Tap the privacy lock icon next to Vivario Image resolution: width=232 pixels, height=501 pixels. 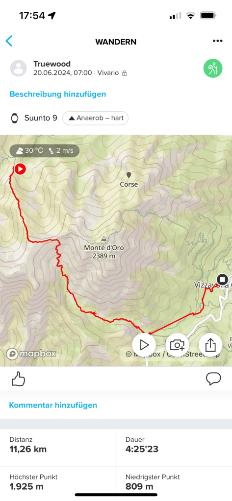[x=125, y=73]
